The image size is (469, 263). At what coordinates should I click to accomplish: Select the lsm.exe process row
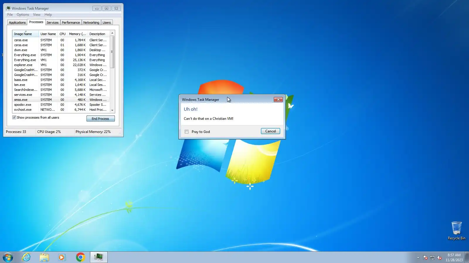coord(61,85)
